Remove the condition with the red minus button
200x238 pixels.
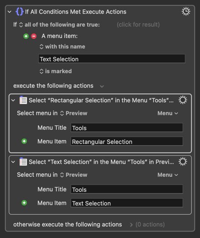pos(34,36)
